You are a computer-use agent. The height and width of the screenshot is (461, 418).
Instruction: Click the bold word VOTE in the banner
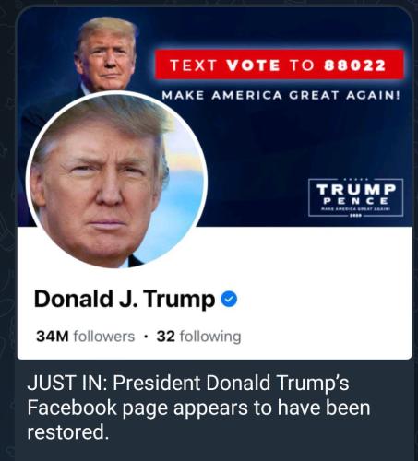pyautogui.click(x=253, y=65)
